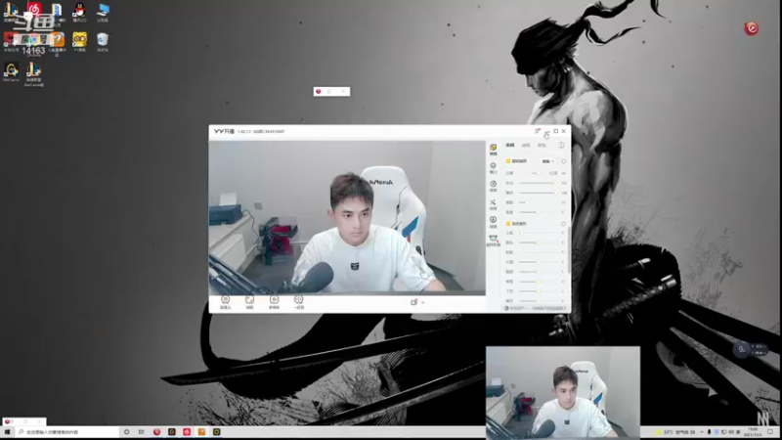Open Cortana circle on the taskbar
782x440 pixels.
coord(127,432)
